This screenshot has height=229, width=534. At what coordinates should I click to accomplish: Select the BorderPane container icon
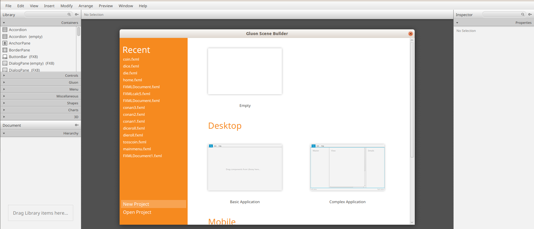click(x=5, y=50)
